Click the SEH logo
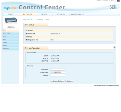 [113, 7]
